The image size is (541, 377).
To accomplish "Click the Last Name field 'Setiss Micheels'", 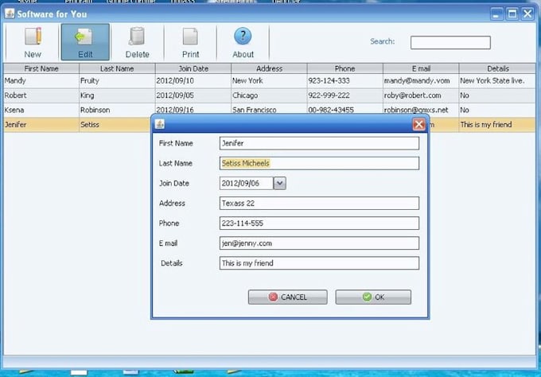I will tap(319, 163).
